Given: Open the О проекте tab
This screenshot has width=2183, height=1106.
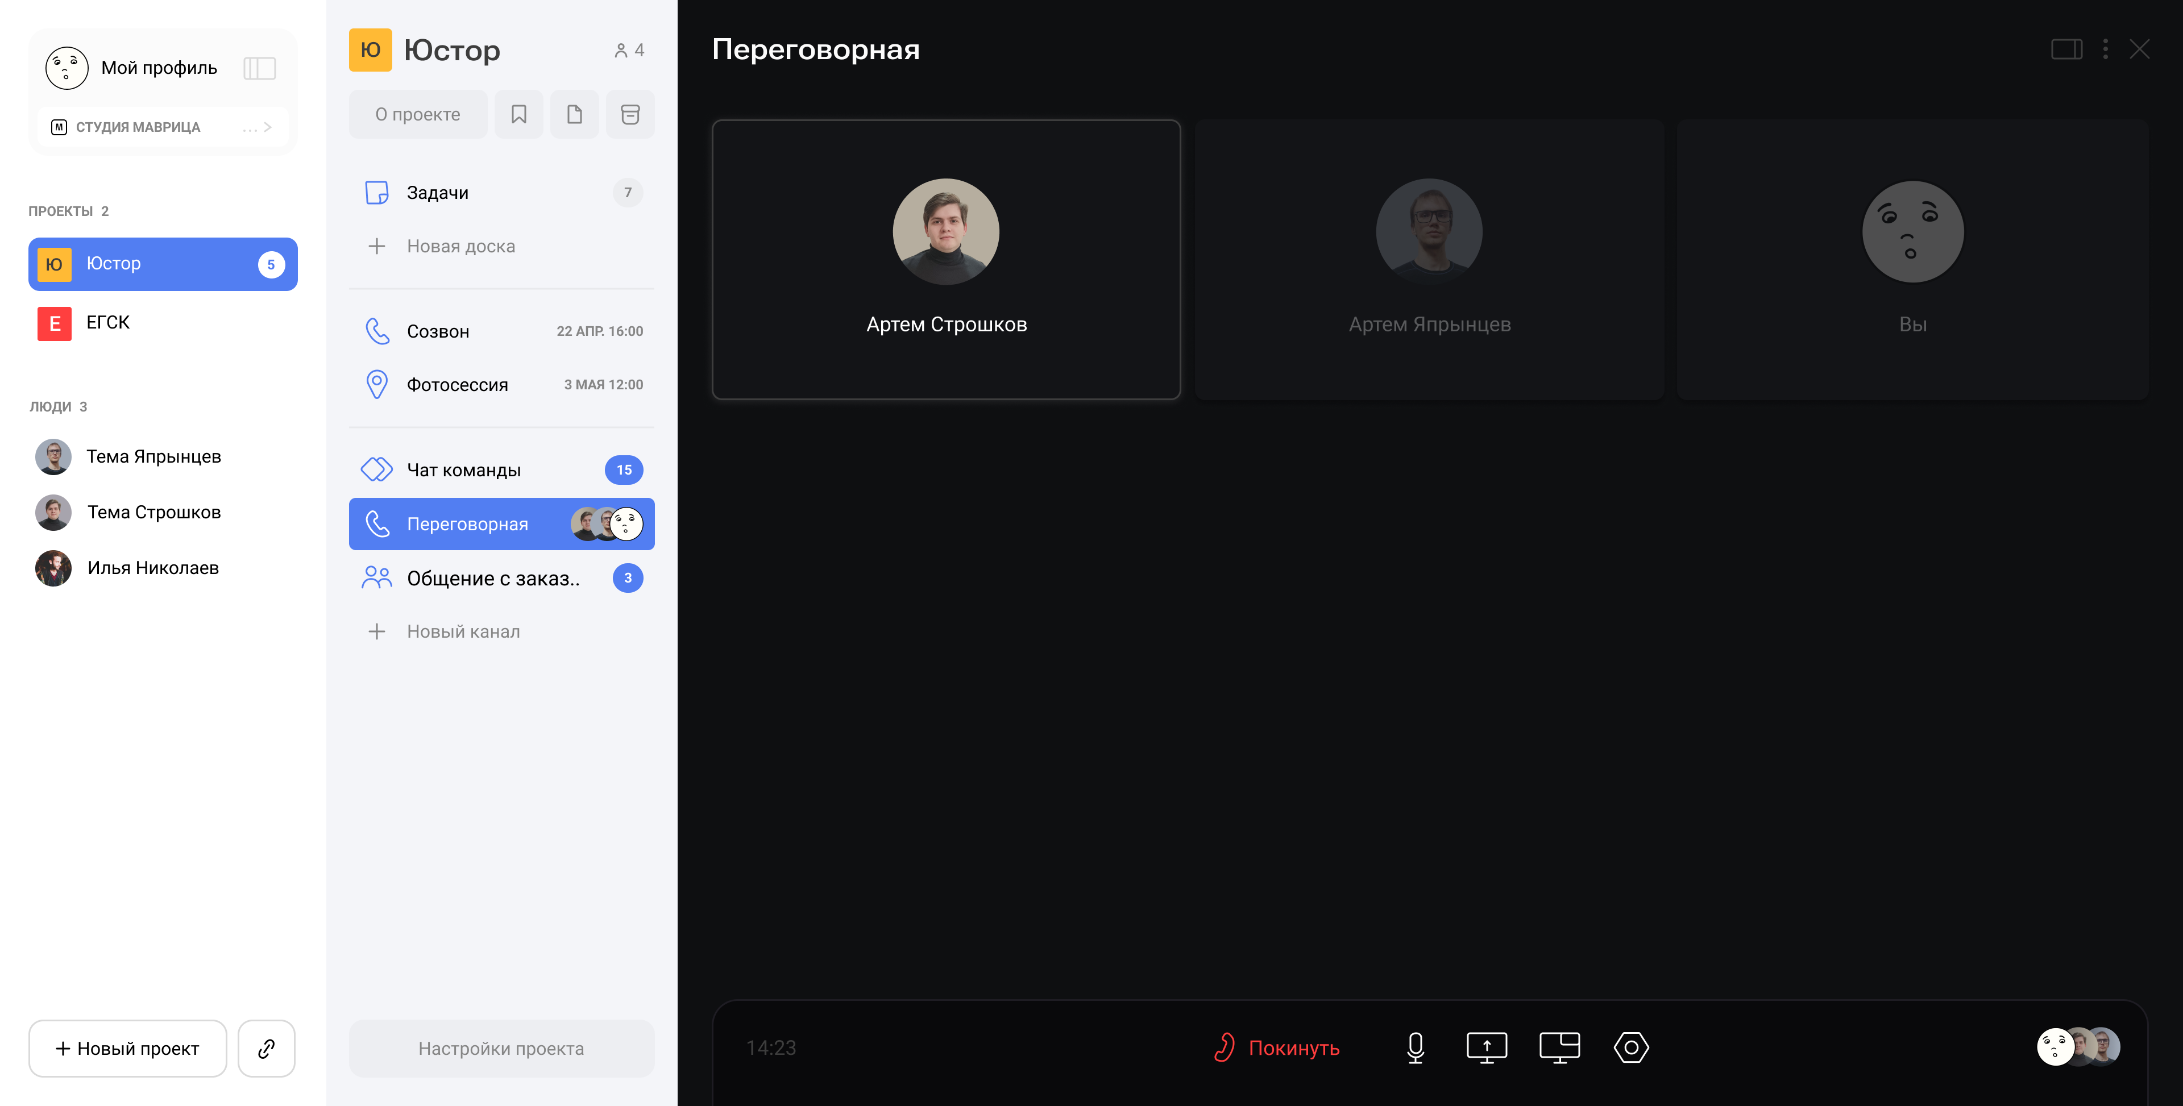Looking at the screenshot, I should (418, 114).
